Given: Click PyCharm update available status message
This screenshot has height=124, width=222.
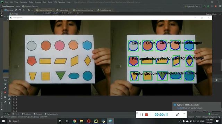Looking at the screenshot, I should point(25,117).
